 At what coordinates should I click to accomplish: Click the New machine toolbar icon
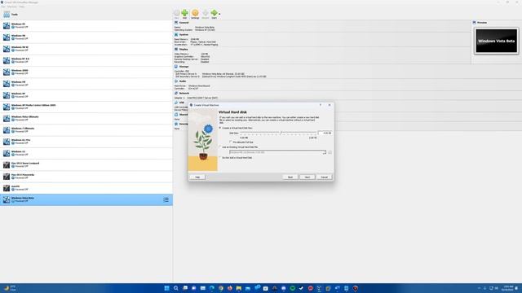pos(176,13)
